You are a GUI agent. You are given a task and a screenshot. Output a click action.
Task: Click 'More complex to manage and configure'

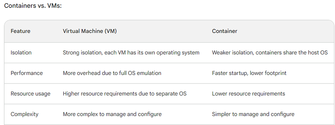112,114
